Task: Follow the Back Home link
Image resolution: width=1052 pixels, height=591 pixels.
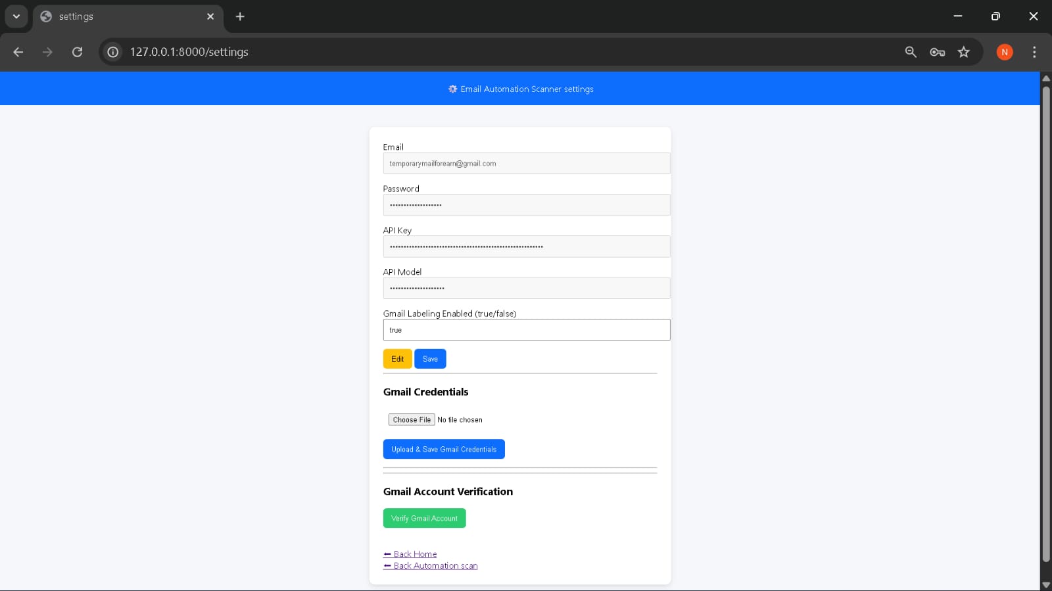Action: pyautogui.click(x=414, y=554)
